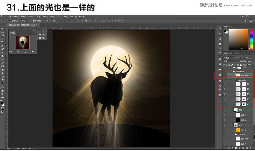Collapse the 上面的光 layer group
Viewport: 255px width, 151px height.
pos(234,80)
